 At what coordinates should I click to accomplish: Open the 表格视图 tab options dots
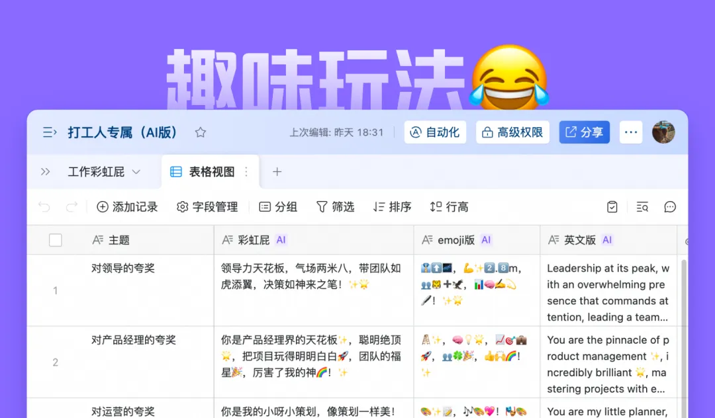pyautogui.click(x=246, y=172)
